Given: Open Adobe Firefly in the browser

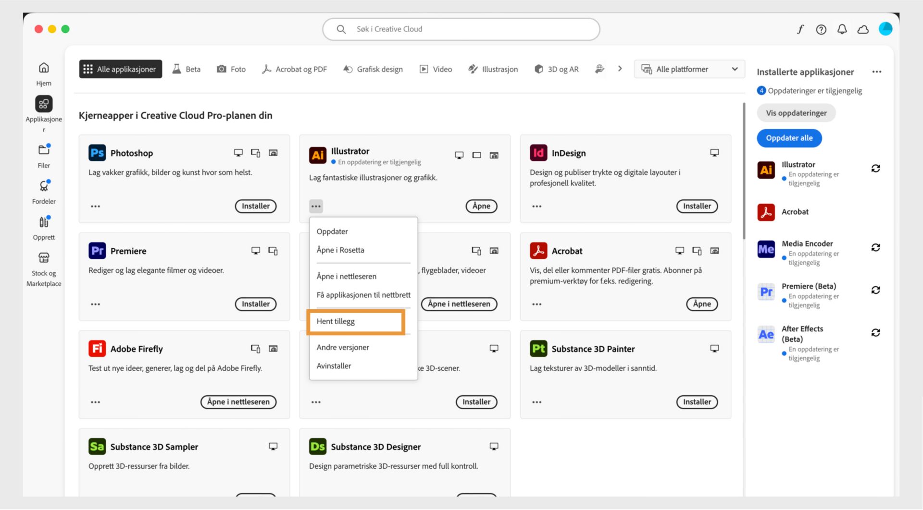Looking at the screenshot, I should click(238, 402).
